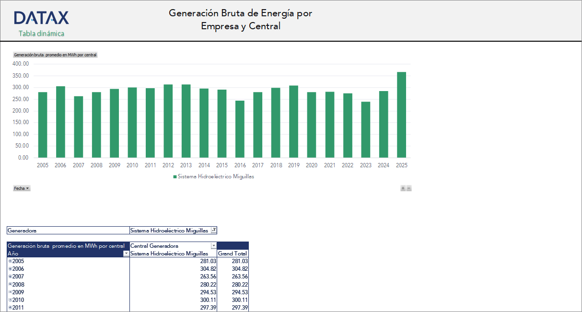Select the Grand Total column header
The height and width of the screenshot is (312, 582).
pyautogui.click(x=233, y=254)
